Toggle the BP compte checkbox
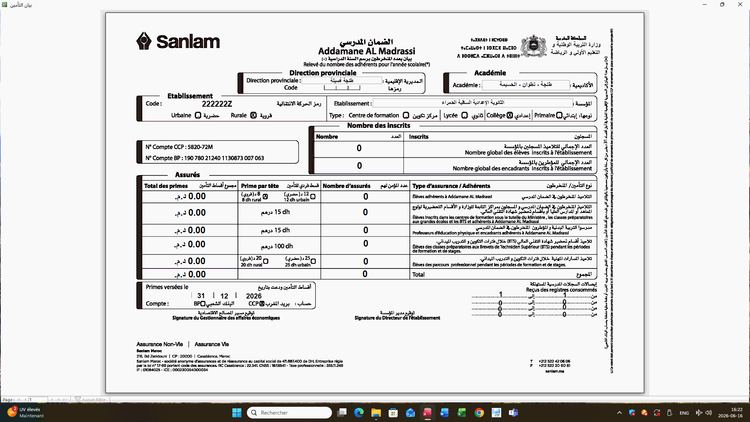Image resolution: width=750 pixels, height=422 pixels. pyautogui.click(x=203, y=304)
